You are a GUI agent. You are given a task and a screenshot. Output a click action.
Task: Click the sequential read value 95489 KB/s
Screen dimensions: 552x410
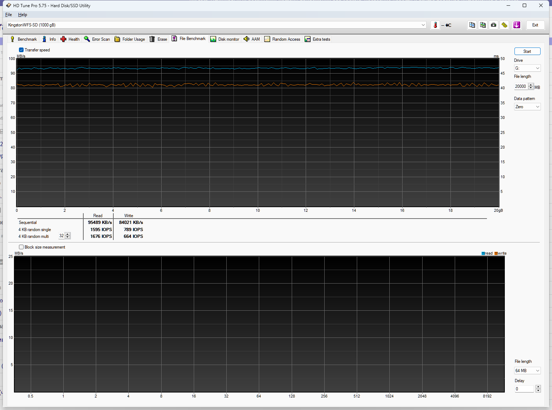[x=100, y=222]
